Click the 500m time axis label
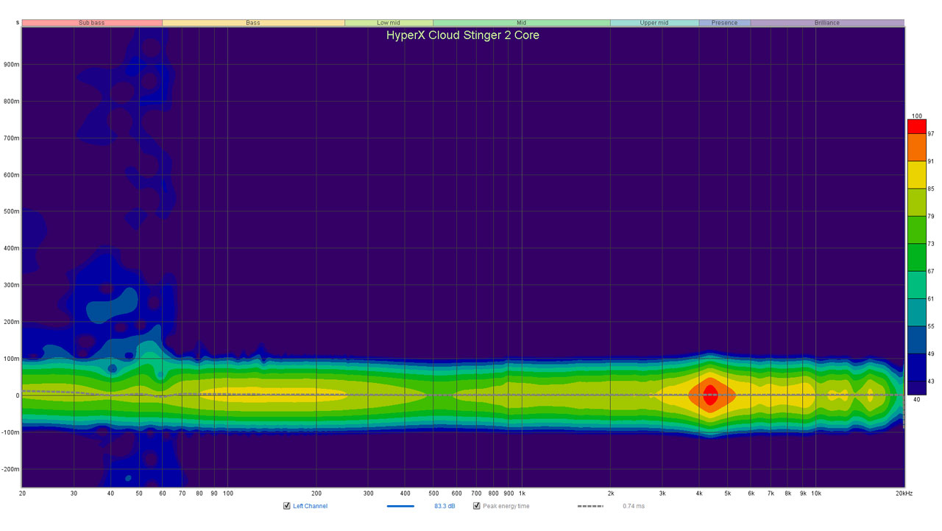Screen dimensions: 942x531 (x=11, y=211)
